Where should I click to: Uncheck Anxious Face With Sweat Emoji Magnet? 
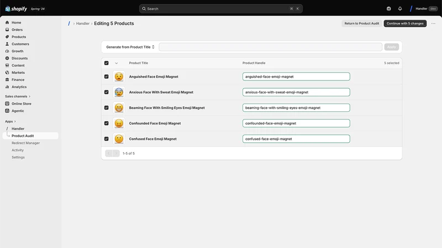(106, 92)
